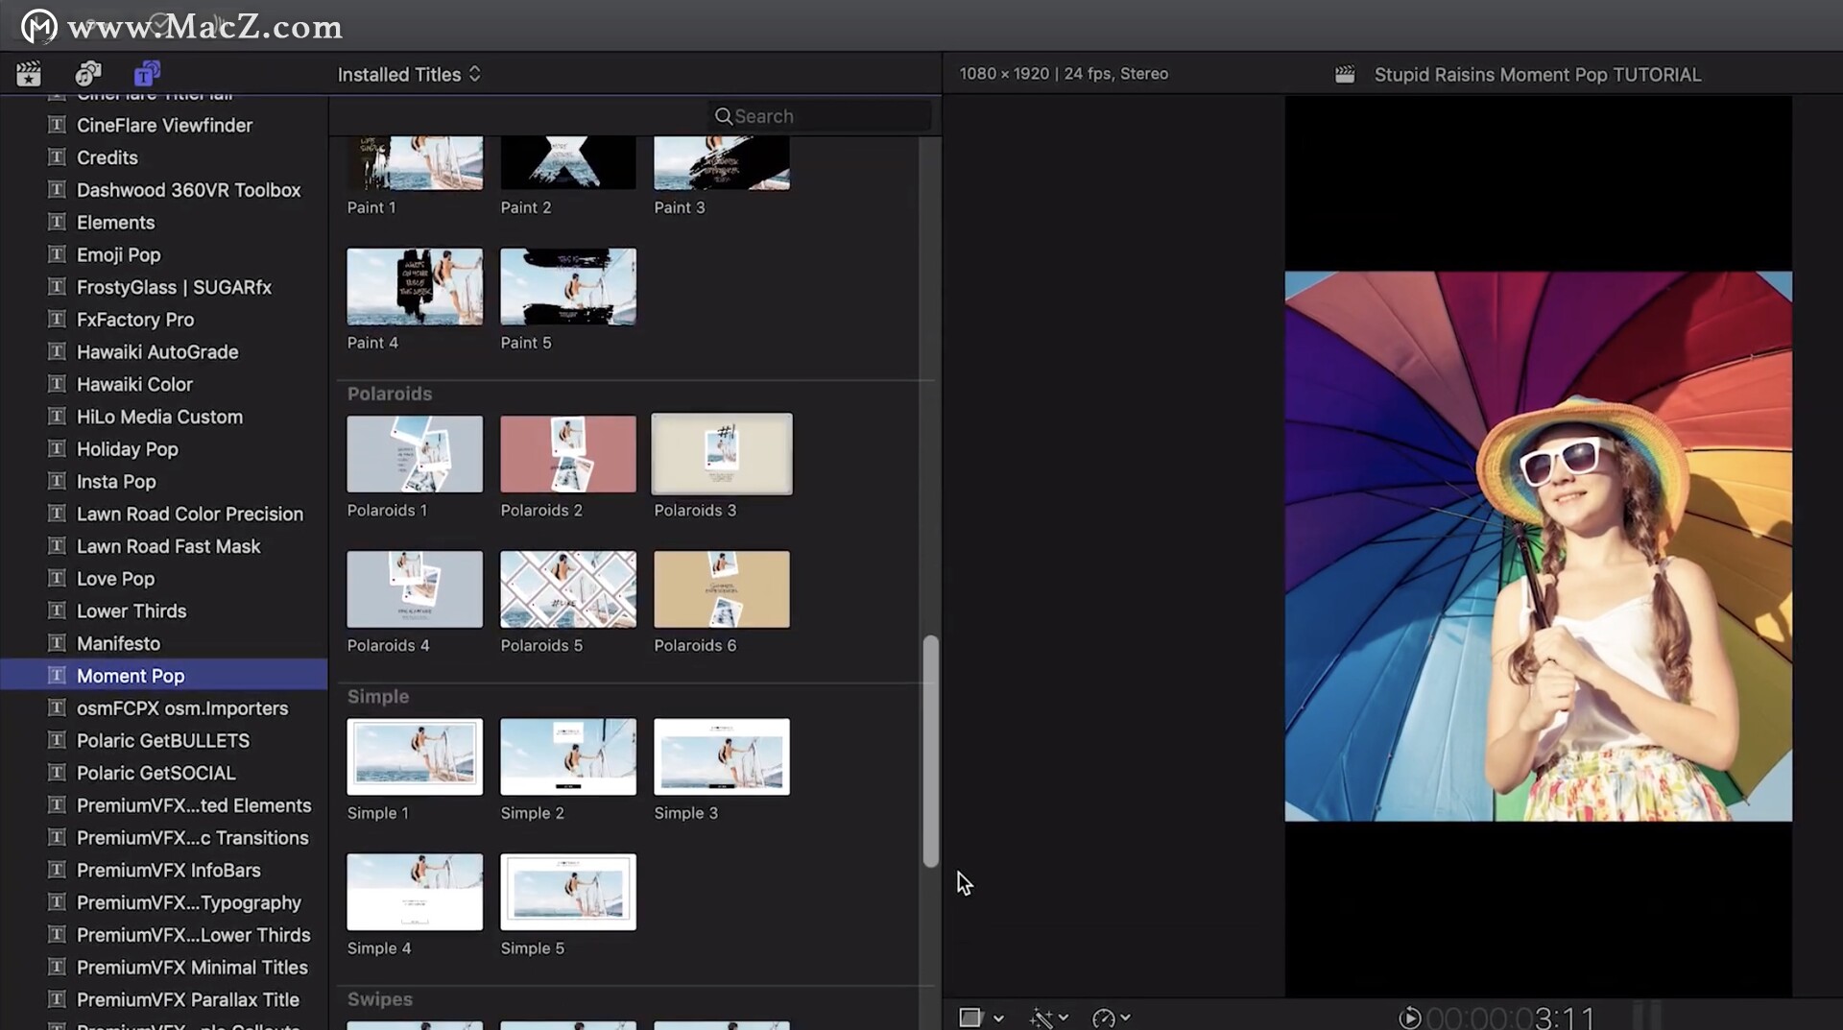The image size is (1843, 1030).
Task: Click the title icon beside Elements
Action: (57, 222)
